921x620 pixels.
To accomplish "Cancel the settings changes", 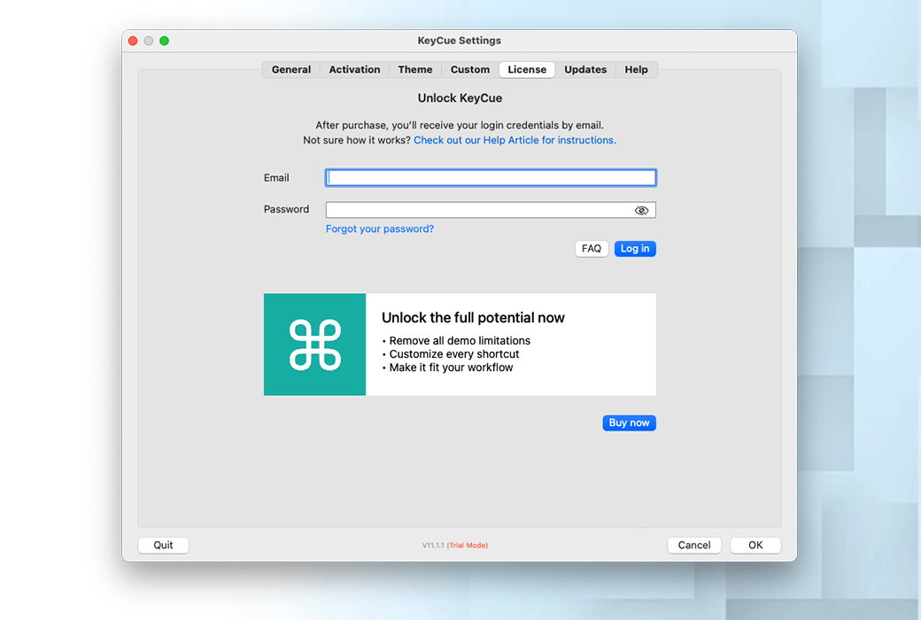I will point(694,545).
